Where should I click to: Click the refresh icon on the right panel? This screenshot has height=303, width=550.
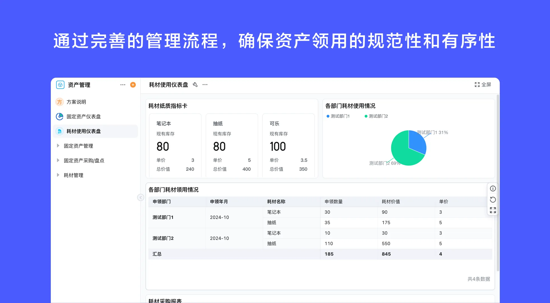492,199
